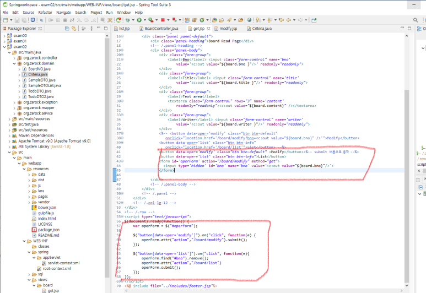Click the Open Web Browser globe icon

tap(249, 20)
